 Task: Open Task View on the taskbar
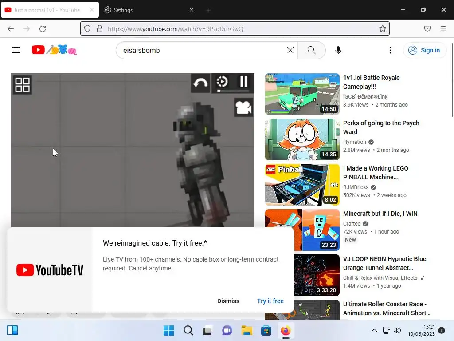tap(207, 330)
